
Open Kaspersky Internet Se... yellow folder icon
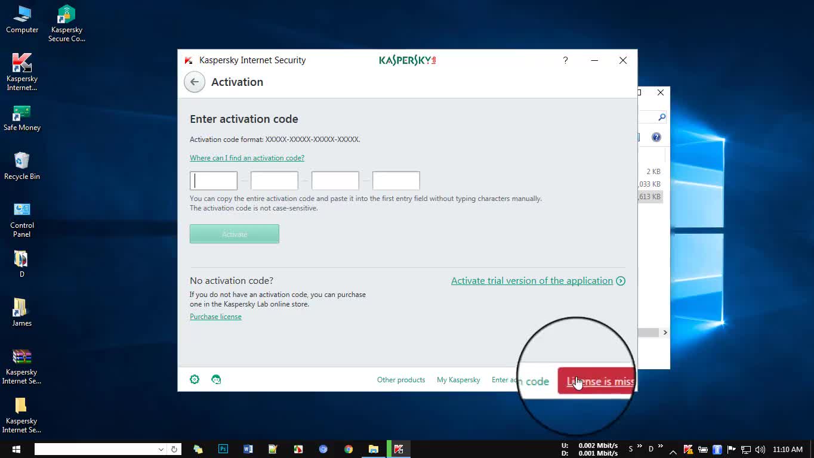(22, 415)
